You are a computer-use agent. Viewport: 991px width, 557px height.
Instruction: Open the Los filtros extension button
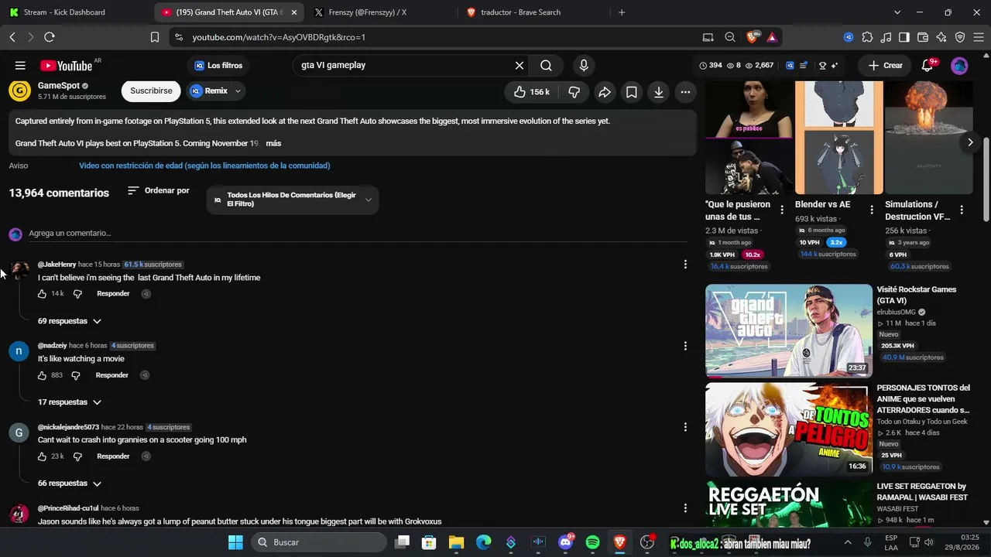pyautogui.click(x=218, y=66)
